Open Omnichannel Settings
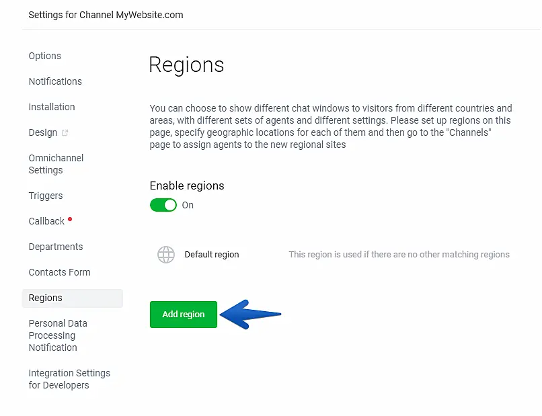Viewport: 542px width, 416px height. [56, 164]
